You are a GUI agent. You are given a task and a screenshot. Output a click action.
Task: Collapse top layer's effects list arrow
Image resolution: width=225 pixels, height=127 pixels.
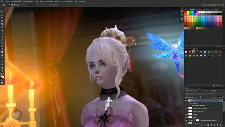click(222, 101)
